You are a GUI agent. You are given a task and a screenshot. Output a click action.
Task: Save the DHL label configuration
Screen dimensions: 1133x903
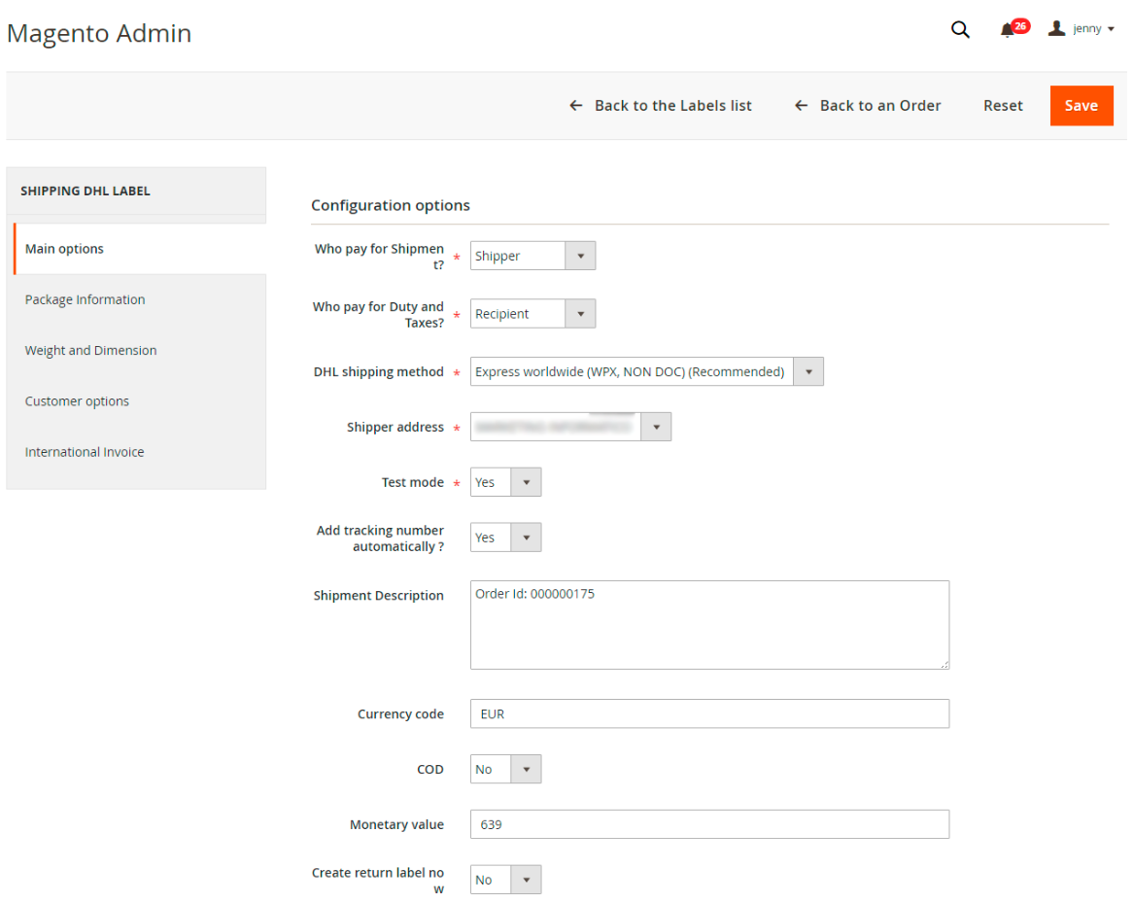point(1081,106)
